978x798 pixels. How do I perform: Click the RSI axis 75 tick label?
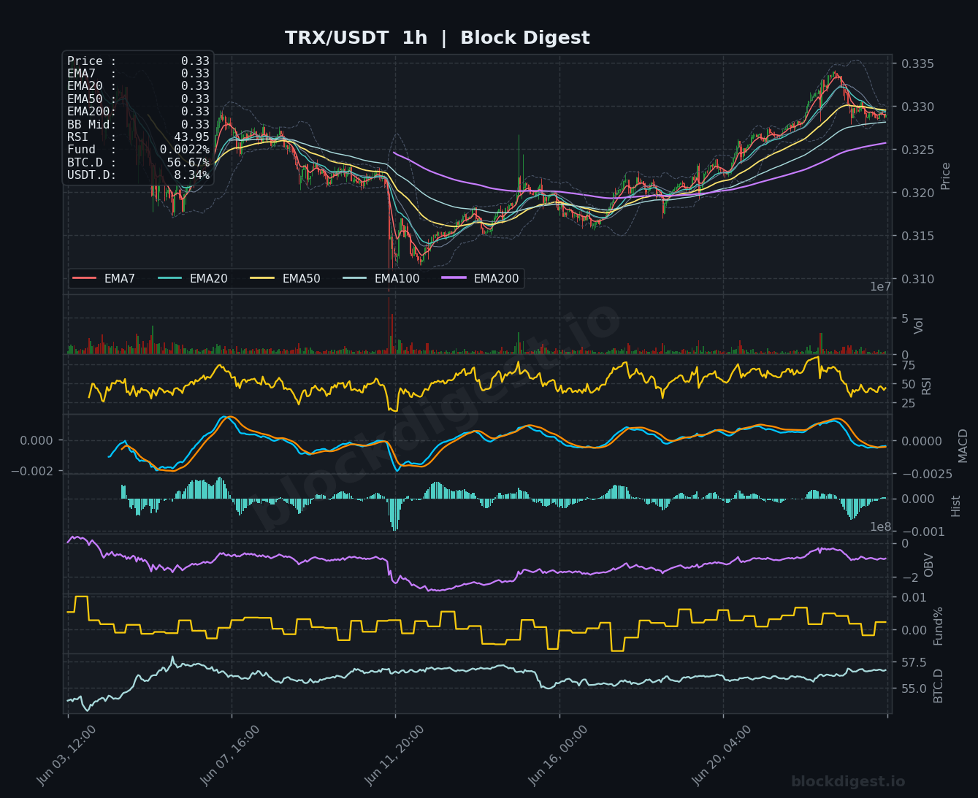[908, 365]
